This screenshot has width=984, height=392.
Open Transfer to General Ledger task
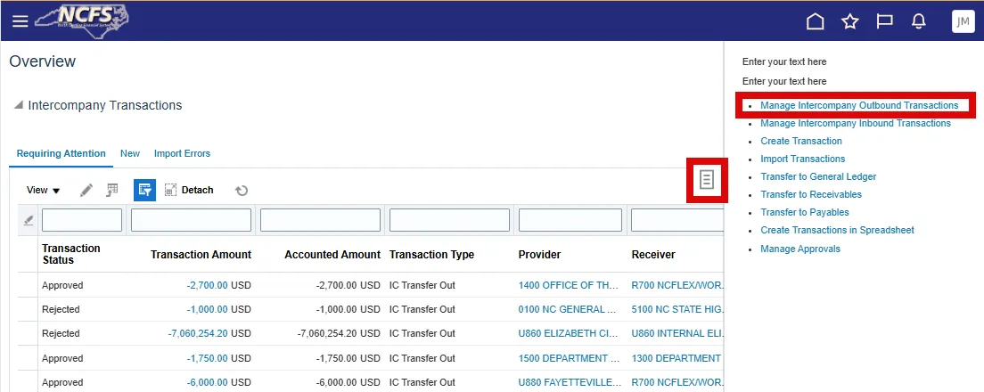click(x=818, y=176)
